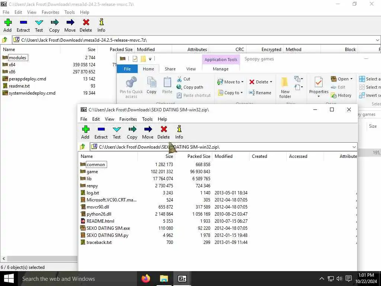Open Properties dropdown in Explorer ribbon
The width and height of the screenshot is (381, 286).
click(318, 96)
